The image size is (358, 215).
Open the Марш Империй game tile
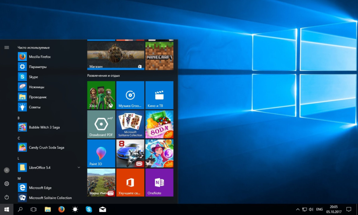pos(101,183)
